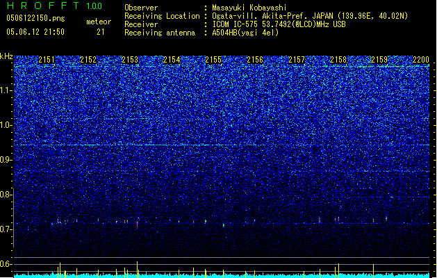The height and width of the screenshot is (278, 437).
Task: Click the "0.7" frequency axis label
Action: click(x=6, y=229)
